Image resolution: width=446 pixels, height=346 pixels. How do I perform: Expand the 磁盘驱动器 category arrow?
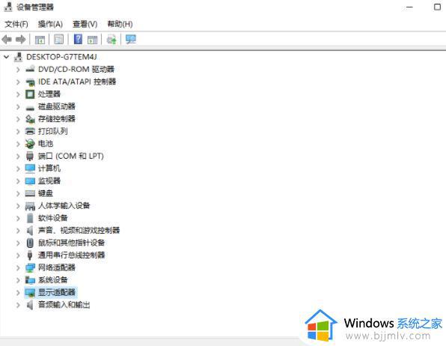(x=18, y=107)
